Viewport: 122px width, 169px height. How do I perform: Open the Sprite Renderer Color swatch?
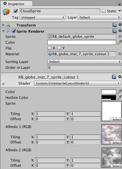82,42
